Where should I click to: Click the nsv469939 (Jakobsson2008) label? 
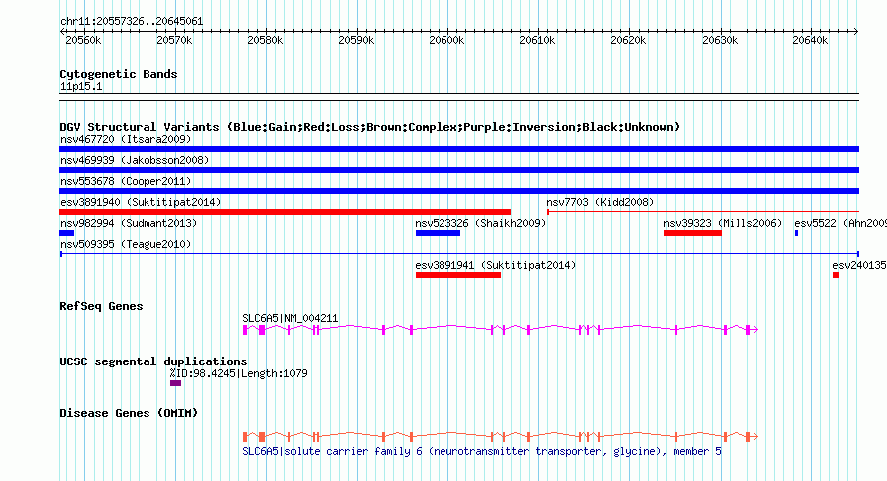point(135,160)
